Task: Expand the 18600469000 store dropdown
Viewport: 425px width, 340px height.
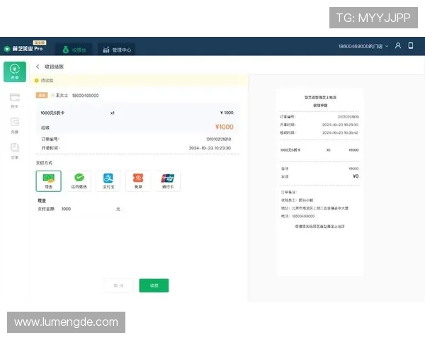Action: [363, 46]
